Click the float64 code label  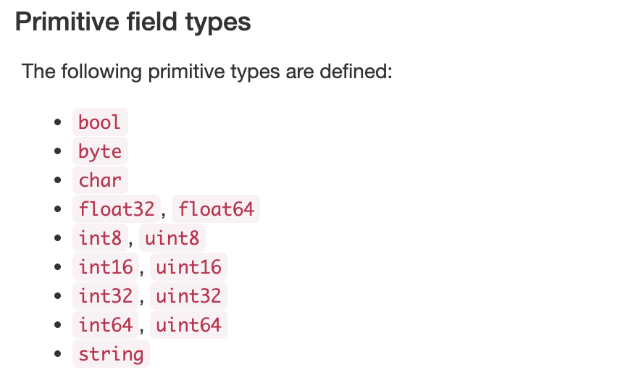click(216, 208)
